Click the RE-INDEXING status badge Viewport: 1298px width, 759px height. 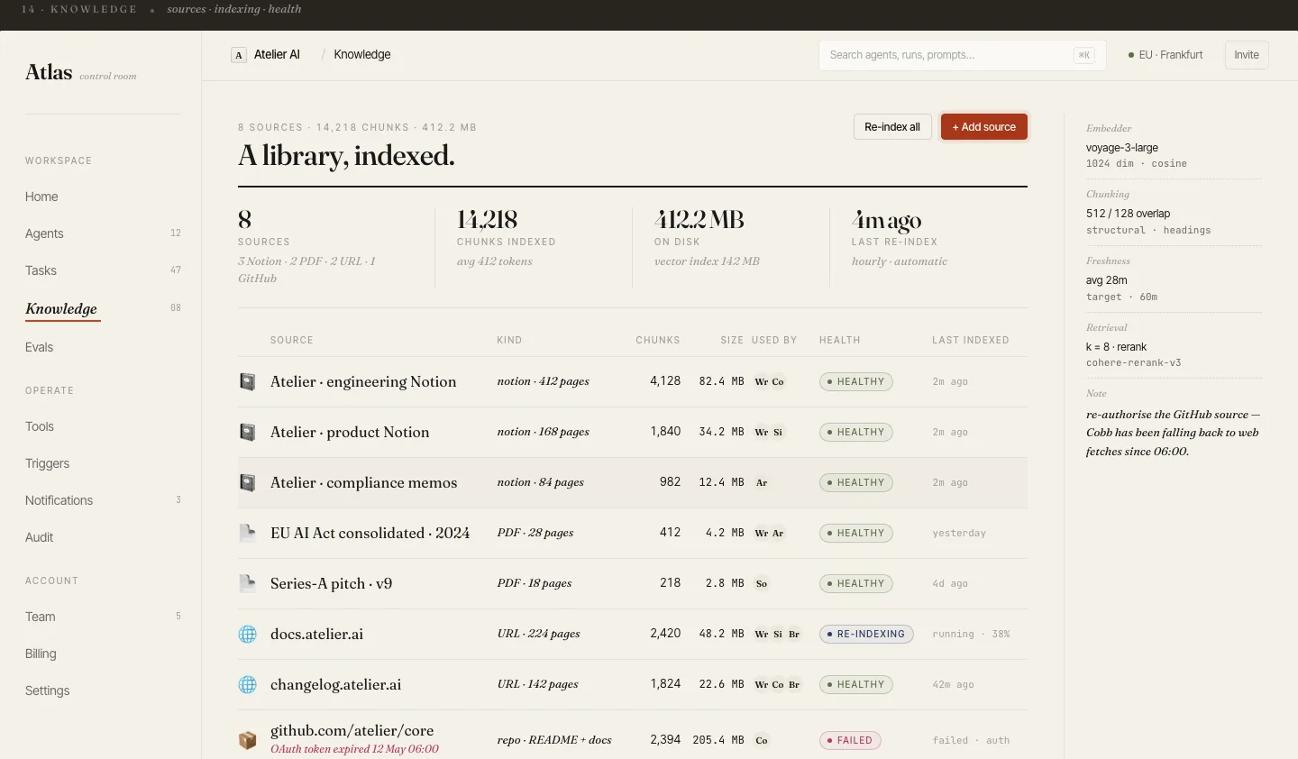click(866, 634)
